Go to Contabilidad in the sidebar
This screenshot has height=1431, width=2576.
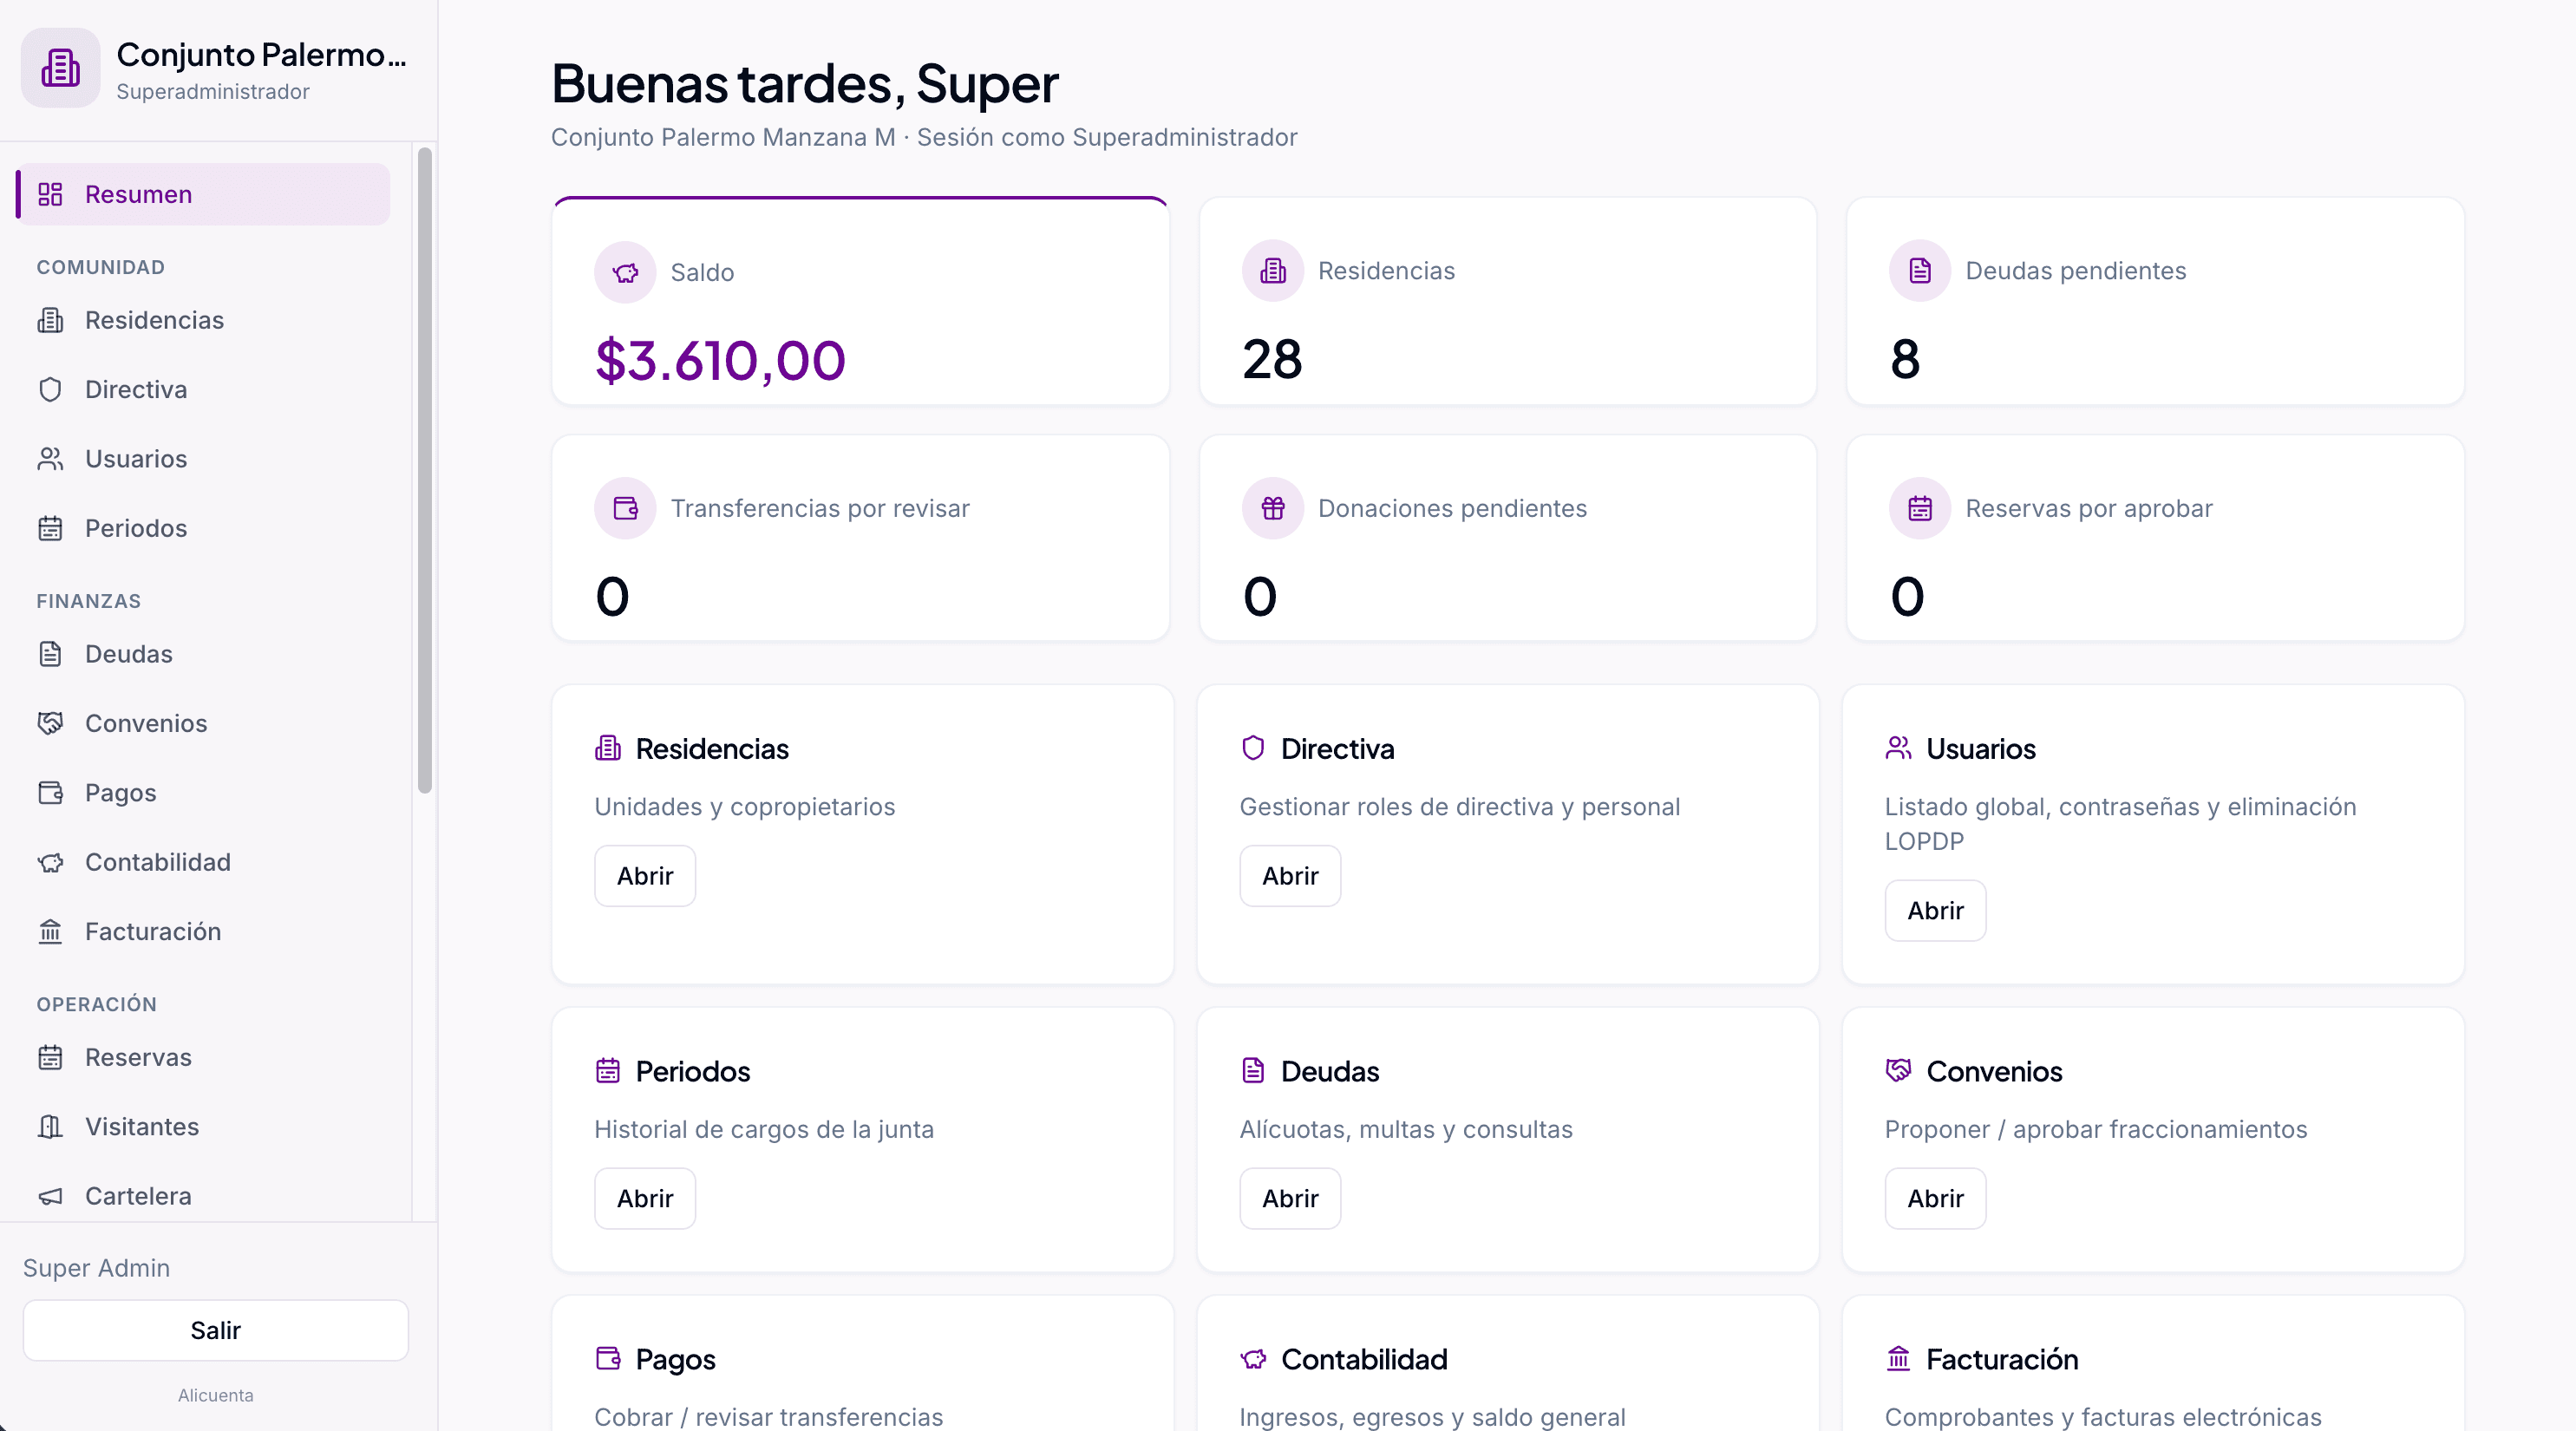pos(203,862)
